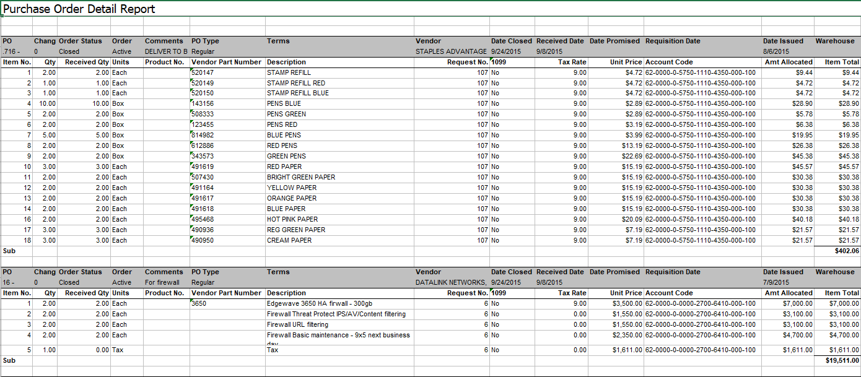Click vendor part number 123455
The width and height of the screenshot is (861, 377).
[x=227, y=125]
